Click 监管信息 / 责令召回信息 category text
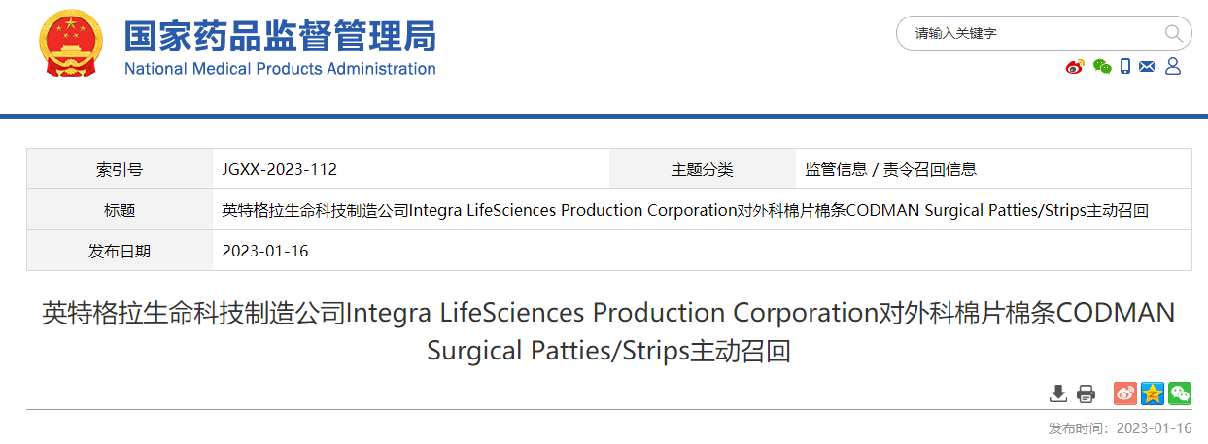 (891, 169)
